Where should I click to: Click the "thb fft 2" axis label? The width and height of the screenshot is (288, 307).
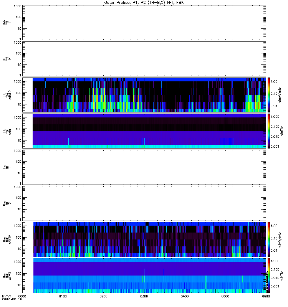(x=7, y=59)
